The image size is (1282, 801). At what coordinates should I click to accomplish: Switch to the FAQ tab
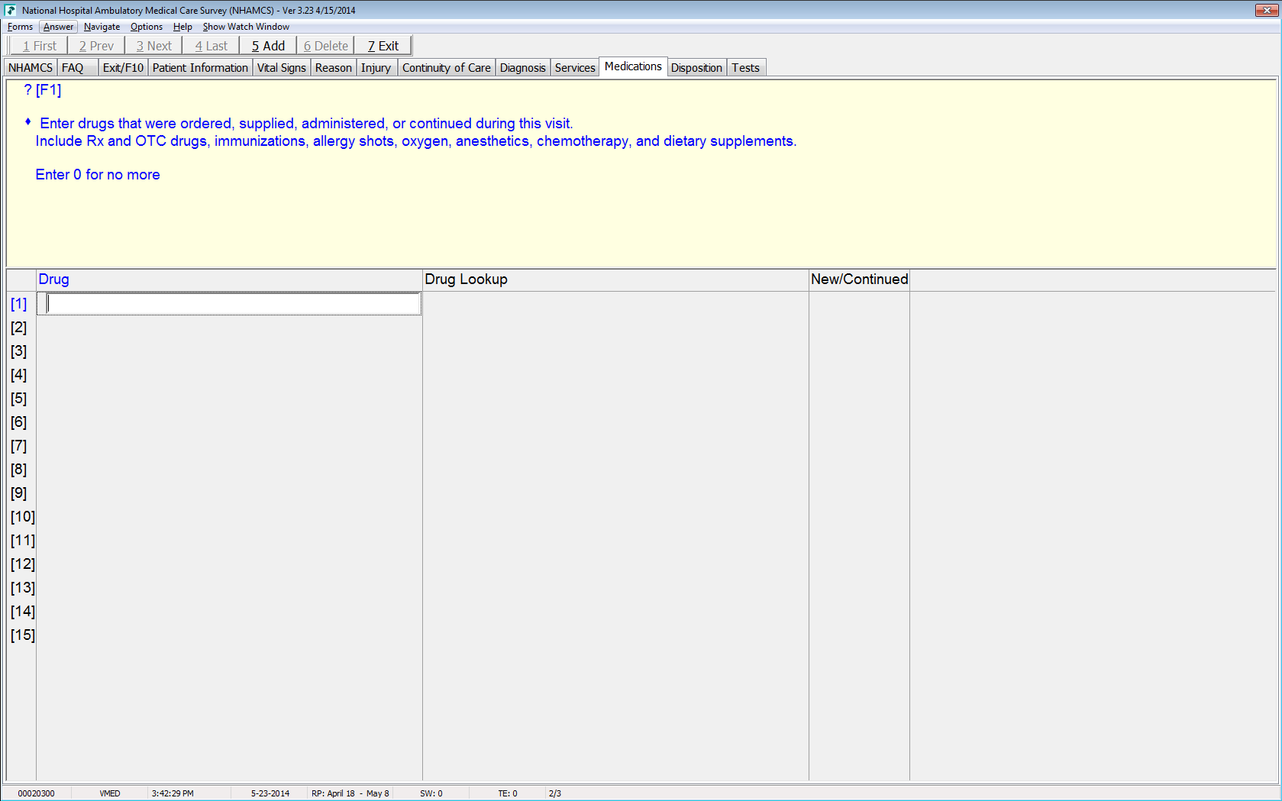click(77, 68)
